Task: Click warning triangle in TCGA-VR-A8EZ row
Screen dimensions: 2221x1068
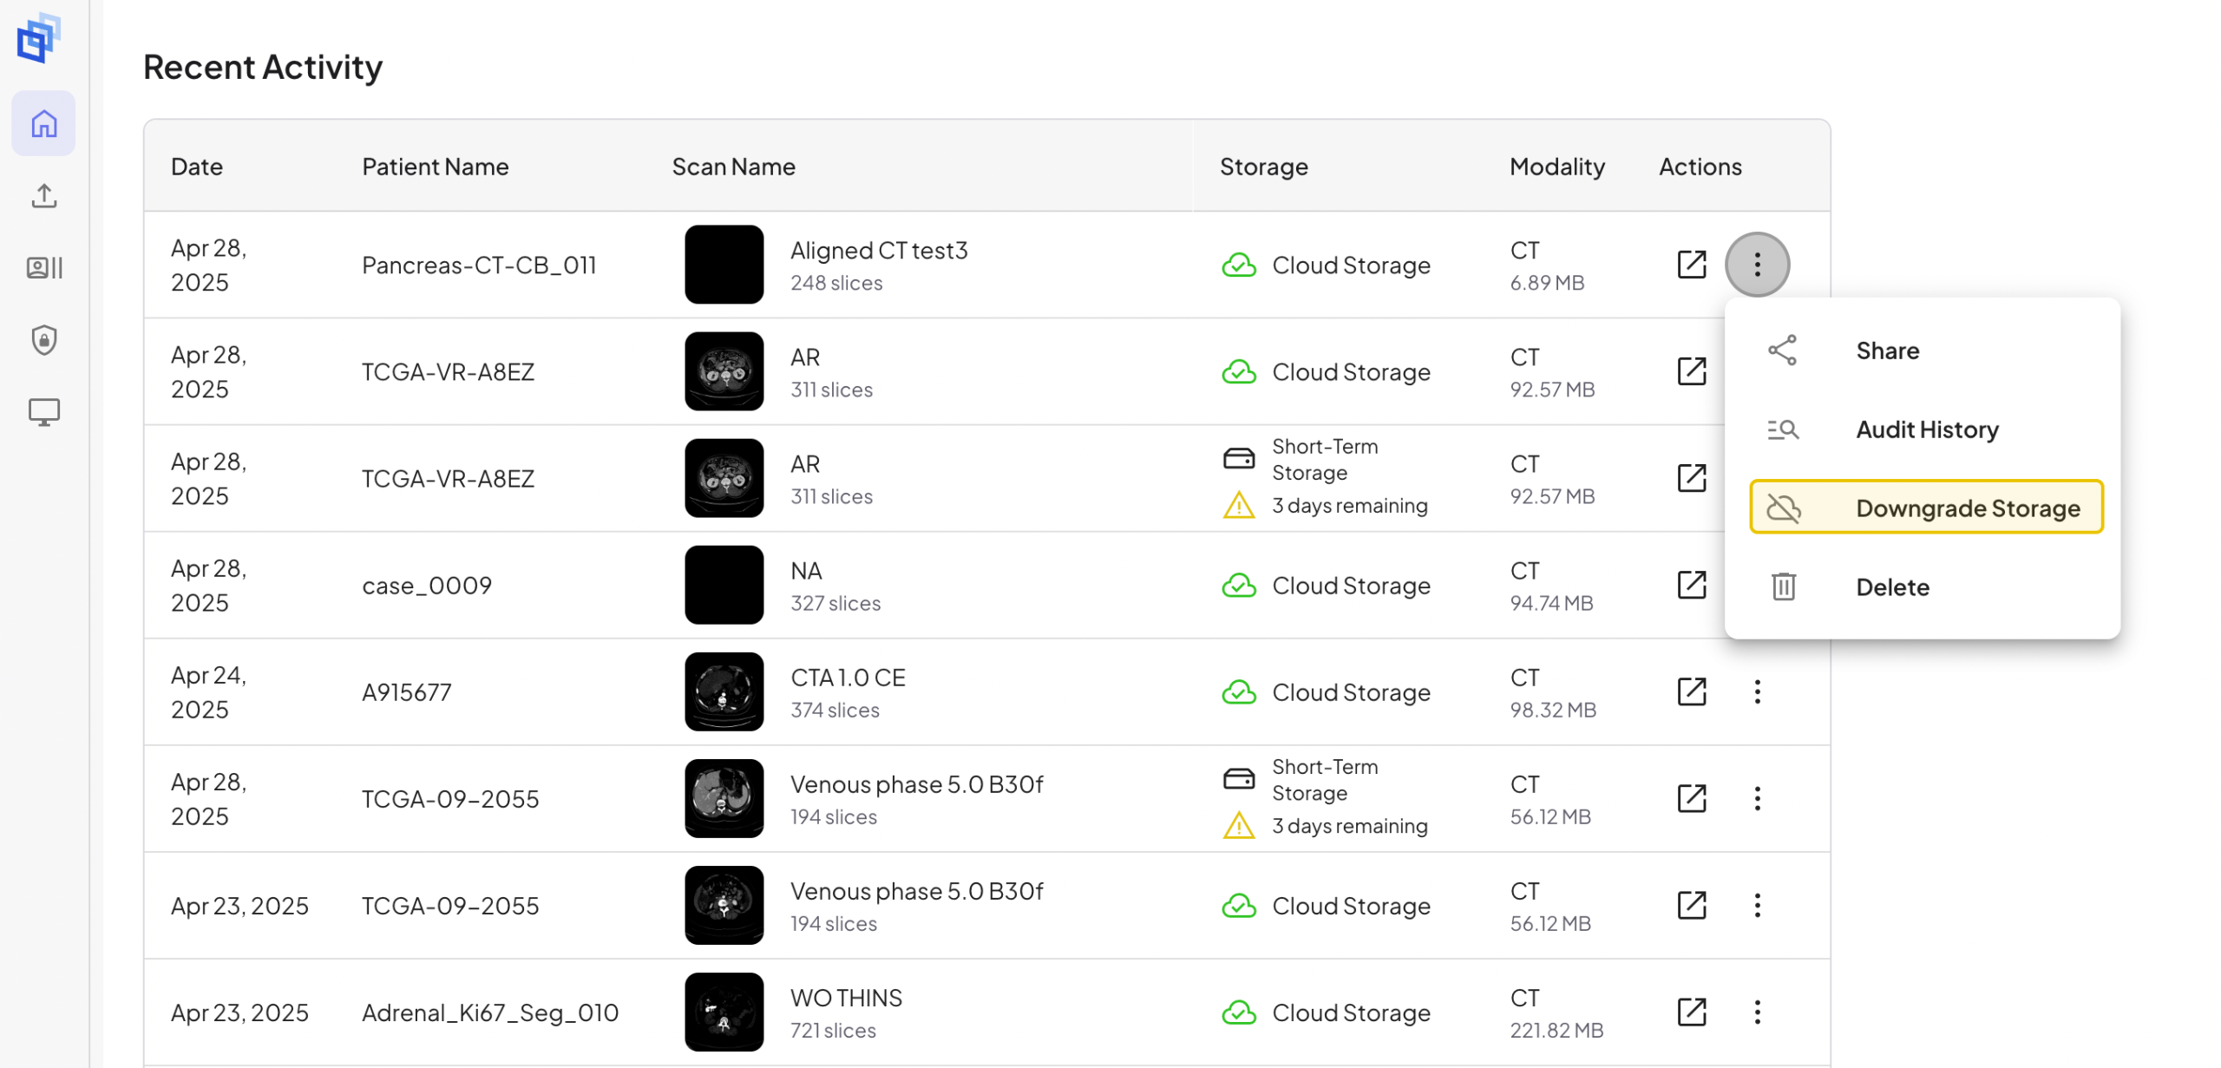Action: pyautogui.click(x=1238, y=505)
